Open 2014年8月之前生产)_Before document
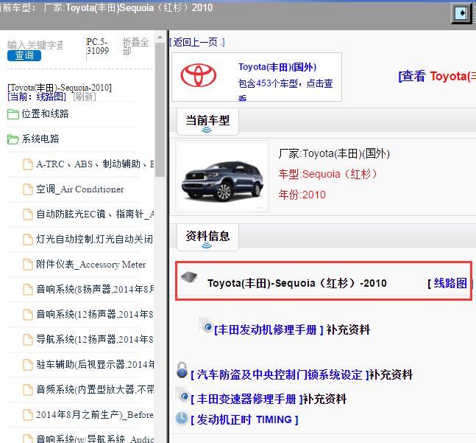This screenshot has height=443, width=476. pyautogui.click(x=95, y=414)
